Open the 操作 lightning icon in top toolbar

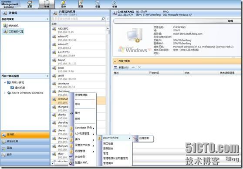click(64, 4)
